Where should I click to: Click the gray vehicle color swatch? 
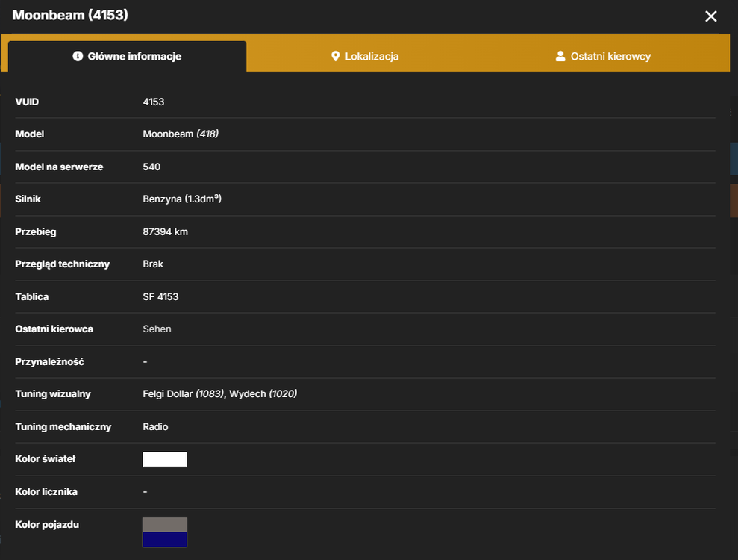click(x=165, y=525)
